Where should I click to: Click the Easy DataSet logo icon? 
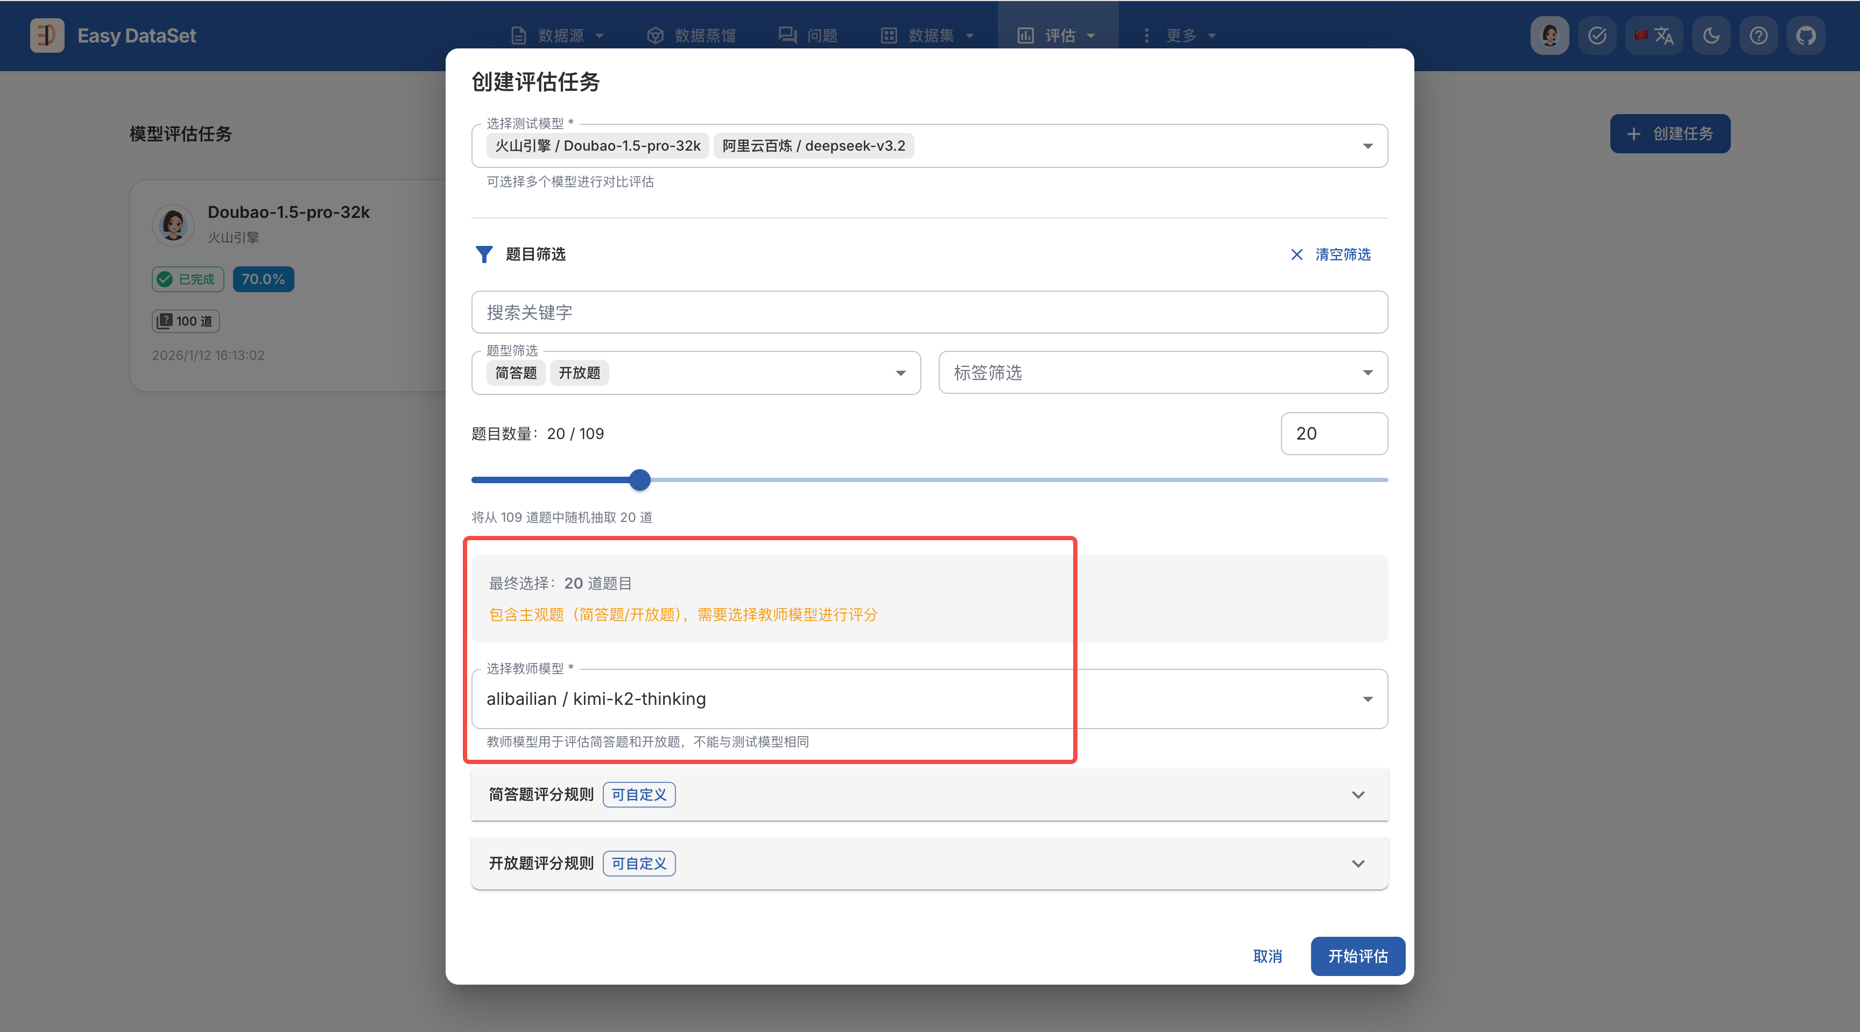pyautogui.click(x=47, y=36)
